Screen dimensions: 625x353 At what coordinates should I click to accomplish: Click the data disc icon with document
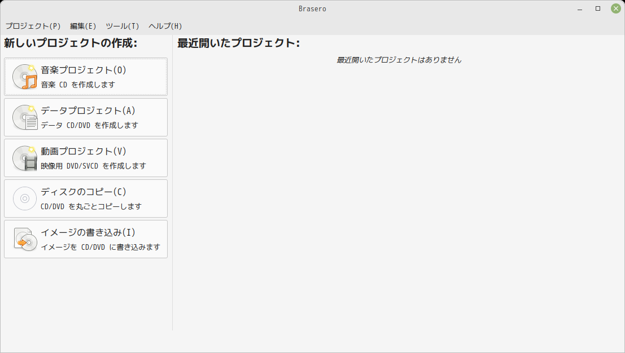point(25,117)
